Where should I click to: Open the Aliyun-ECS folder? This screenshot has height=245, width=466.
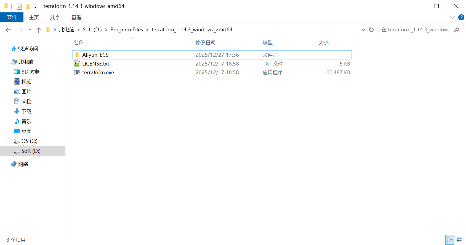pos(95,55)
